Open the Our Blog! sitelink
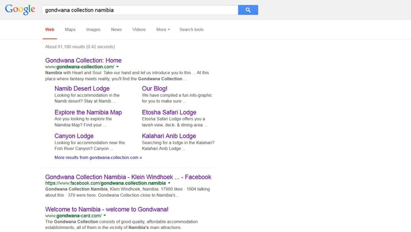 pyautogui.click(x=155, y=88)
